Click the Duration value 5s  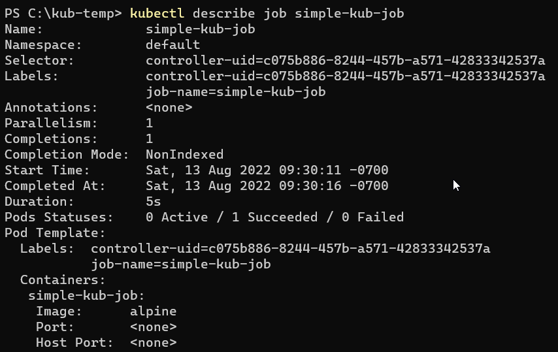154,201
